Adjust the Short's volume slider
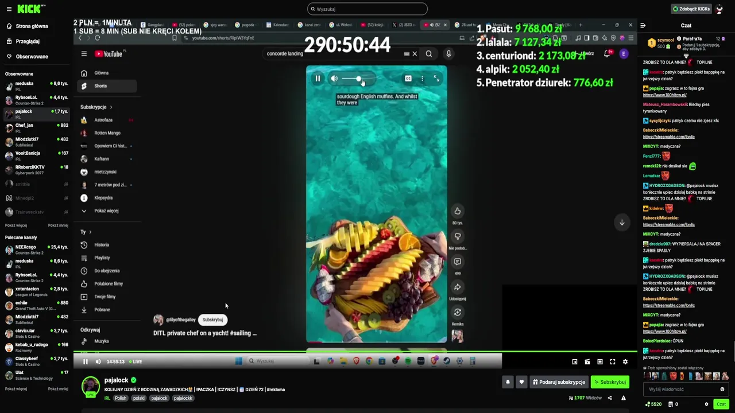 pos(359,79)
